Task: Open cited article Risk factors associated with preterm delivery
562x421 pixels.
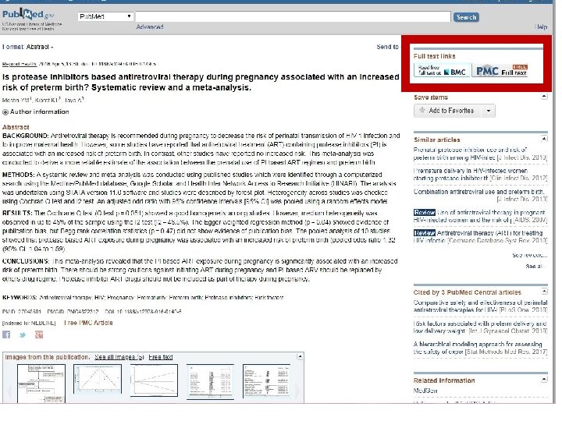Action: pos(480,327)
